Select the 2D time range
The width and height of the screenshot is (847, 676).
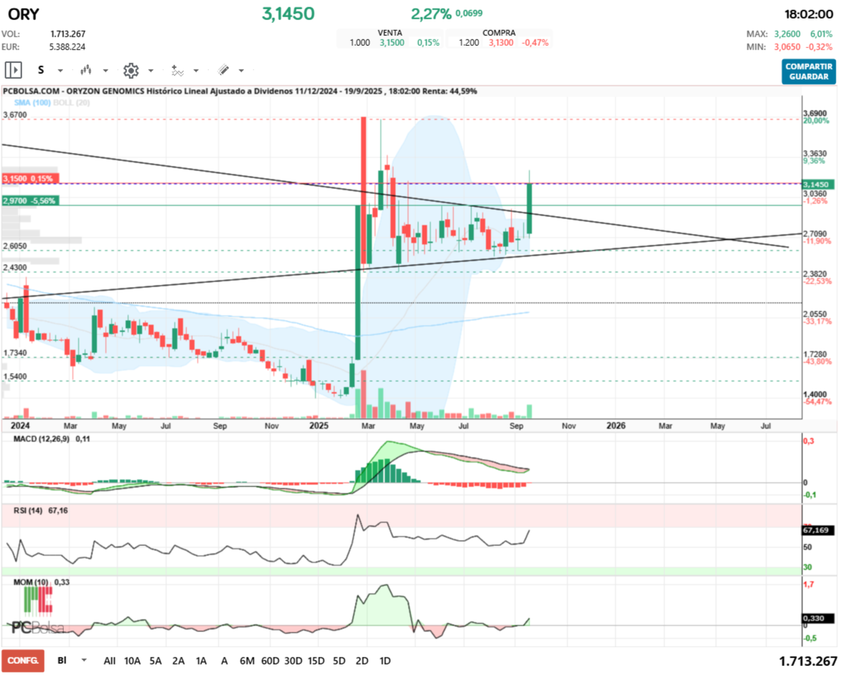362,661
